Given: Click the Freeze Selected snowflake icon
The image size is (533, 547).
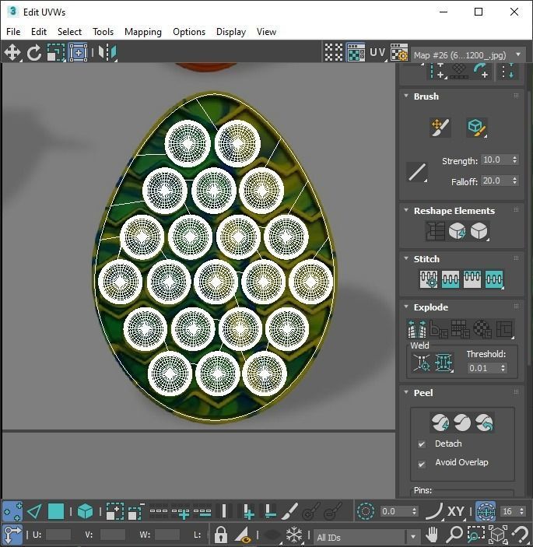Looking at the screenshot, I should click(x=294, y=534).
